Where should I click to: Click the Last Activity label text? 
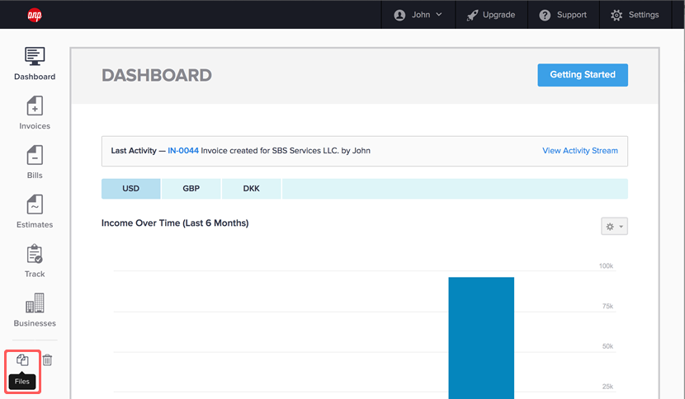coord(134,151)
